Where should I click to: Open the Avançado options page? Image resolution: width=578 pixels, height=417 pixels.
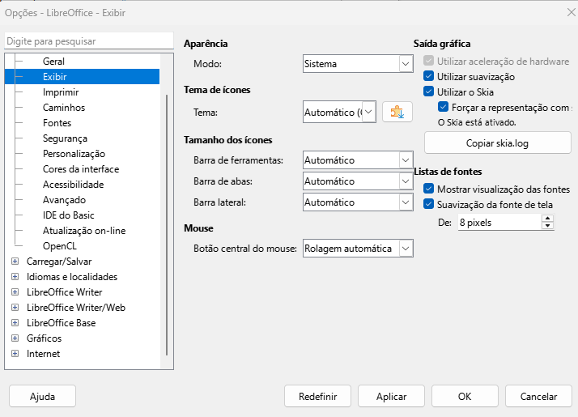coord(65,200)
